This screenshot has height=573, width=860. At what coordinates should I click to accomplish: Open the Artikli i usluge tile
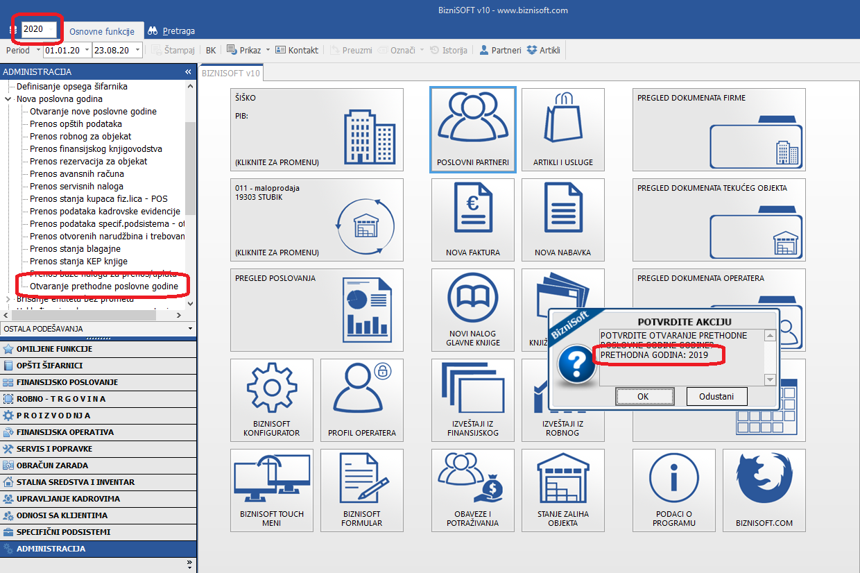coord(563,130)
